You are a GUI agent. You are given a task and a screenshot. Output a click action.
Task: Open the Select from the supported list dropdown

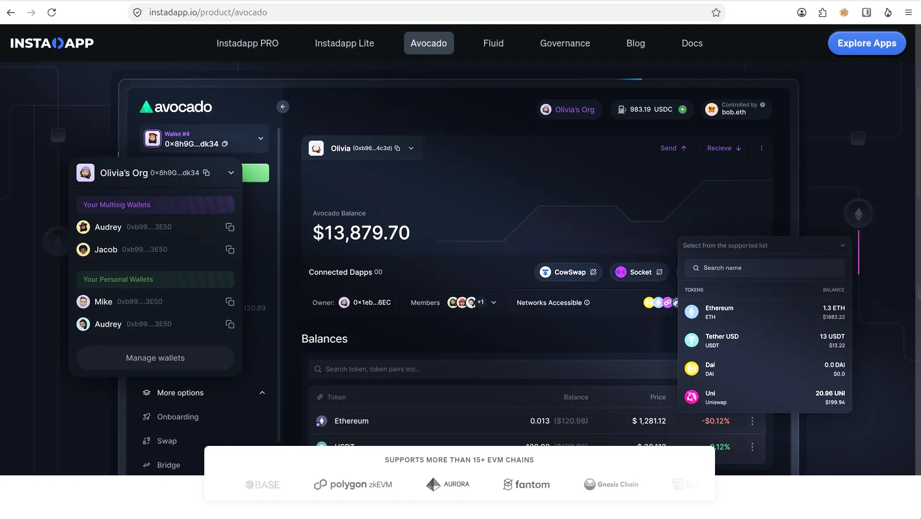(x=764, y=245)
